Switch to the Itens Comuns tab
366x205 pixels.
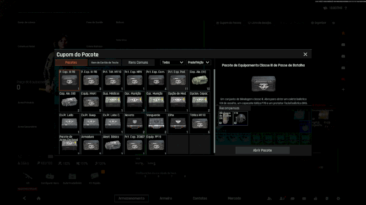tap(138, 62)
